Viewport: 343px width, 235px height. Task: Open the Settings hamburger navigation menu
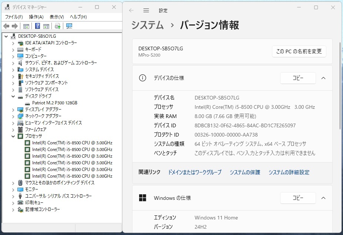pyautogui.click(x=146, y=10)
